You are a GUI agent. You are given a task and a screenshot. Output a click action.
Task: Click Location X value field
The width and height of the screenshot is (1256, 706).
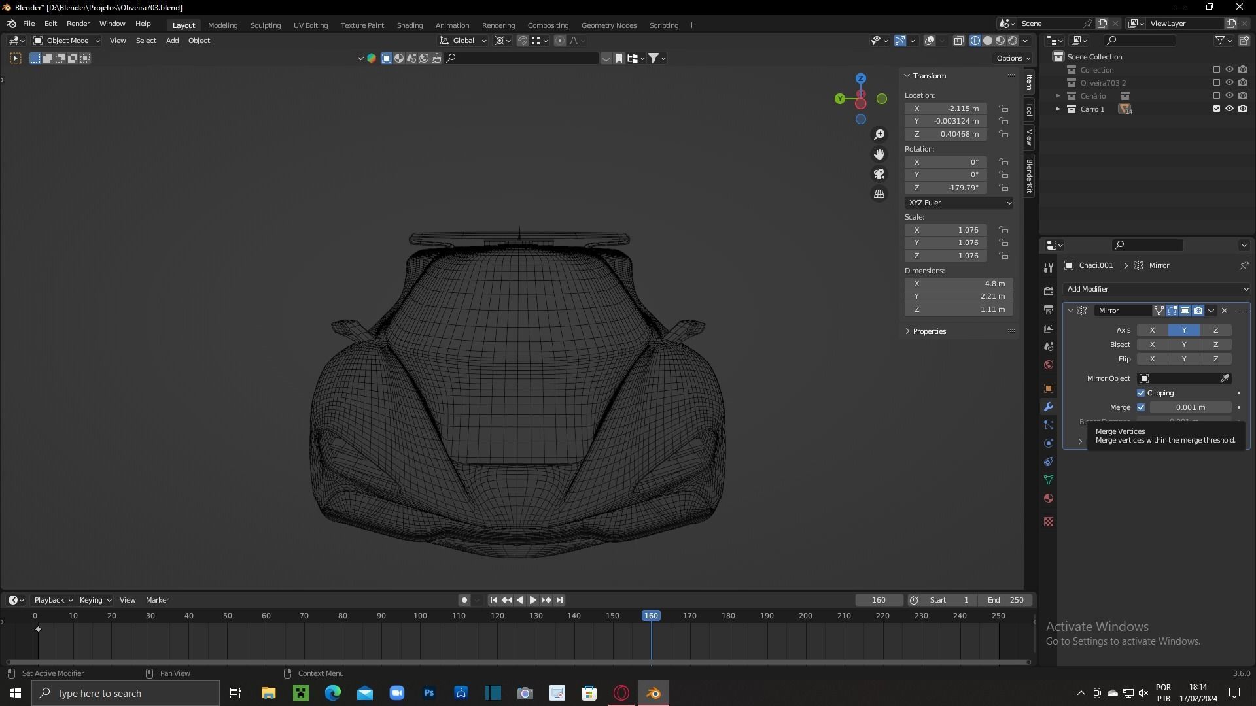click(x=946, y=109)
